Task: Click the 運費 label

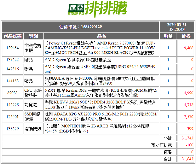Action: point(170,152)
